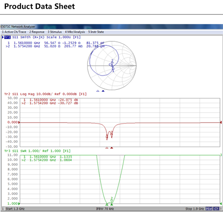Click the 0.000 red reference value label
This screenshot has height=224, width=223.
[x=13, y=122]
